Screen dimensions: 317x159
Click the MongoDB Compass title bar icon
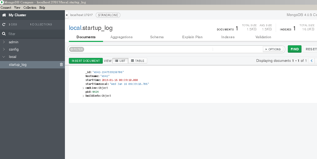(2, 2)
